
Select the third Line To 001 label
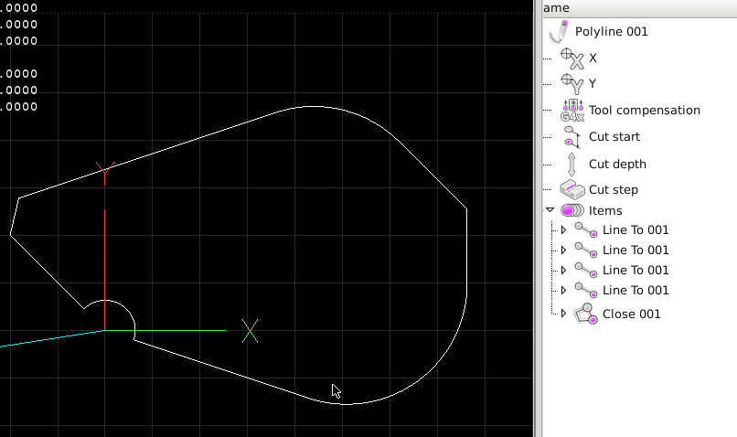point(636,271)
